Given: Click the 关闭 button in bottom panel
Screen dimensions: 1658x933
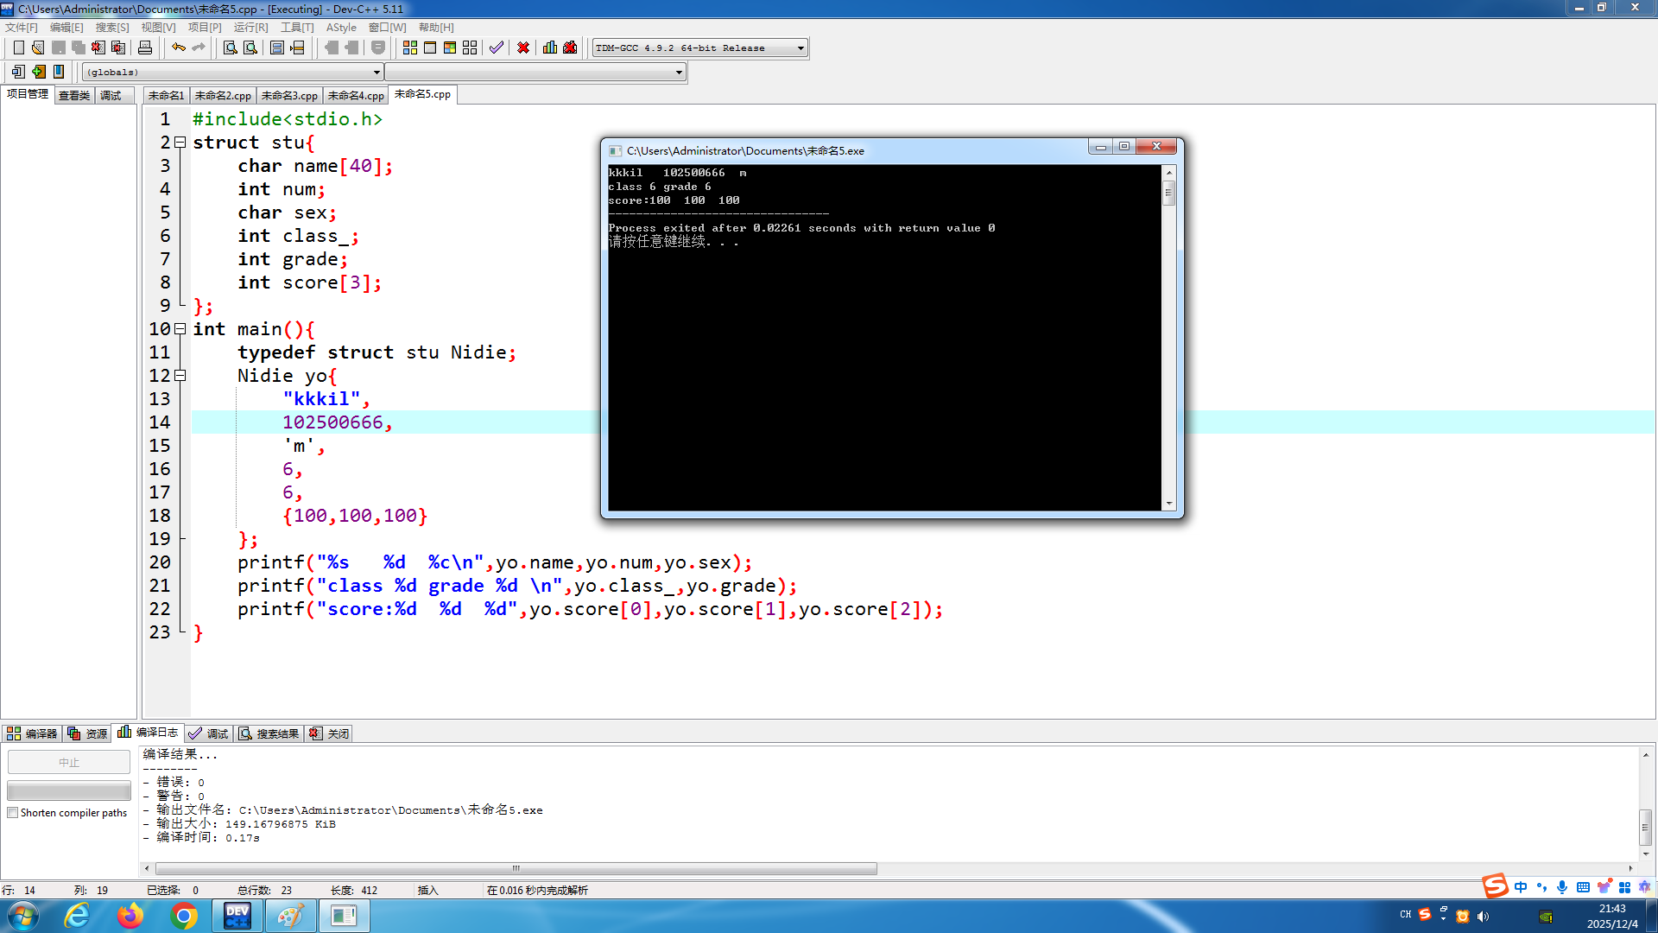Looking at the screenshot, I should point(330,733).
